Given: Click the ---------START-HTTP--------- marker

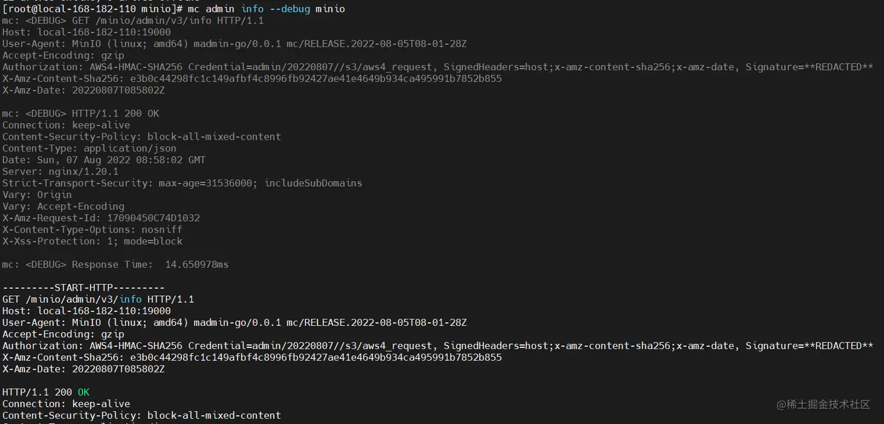Looking at the screenshot, I should click(84, 288).
